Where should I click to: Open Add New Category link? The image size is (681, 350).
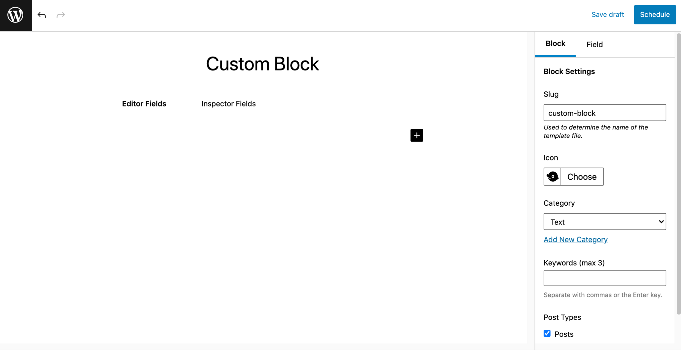click(x=575, y=240)
